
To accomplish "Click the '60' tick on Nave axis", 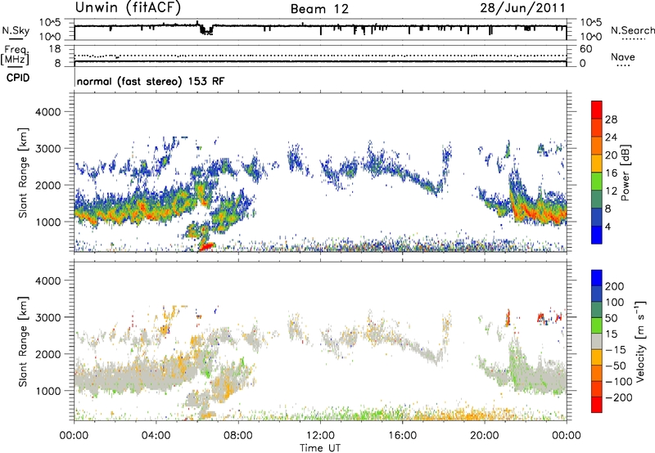I will point(585,49).
